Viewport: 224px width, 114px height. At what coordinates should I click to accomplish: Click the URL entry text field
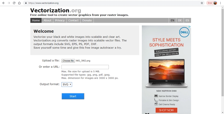click(x=85, y=67)
